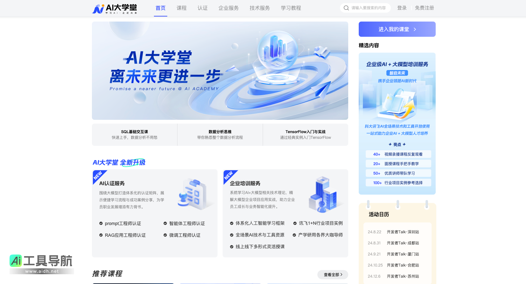The image size is (526, 284).
Task: Click the NEW badge on 企业培训服务 card
Action: (228, 175)
